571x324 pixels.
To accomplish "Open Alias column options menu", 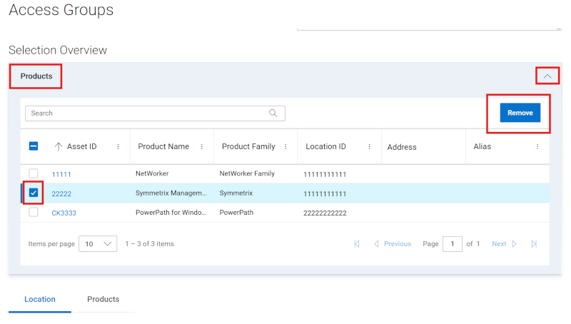I will (x=537, y=147).
